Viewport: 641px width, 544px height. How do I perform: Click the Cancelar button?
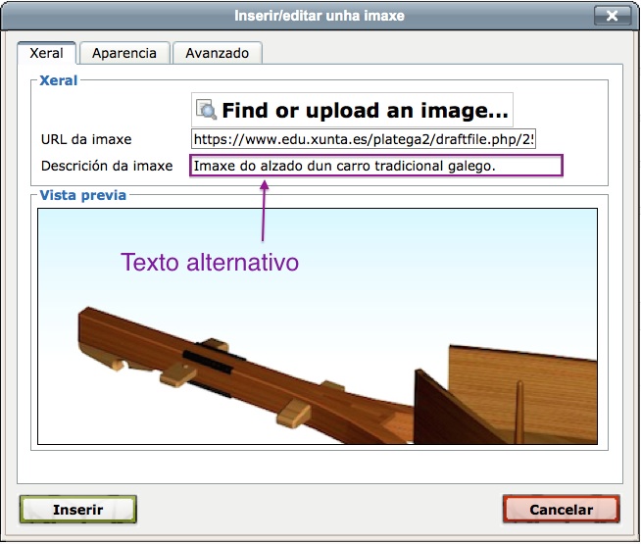click(x=562, y=510)
